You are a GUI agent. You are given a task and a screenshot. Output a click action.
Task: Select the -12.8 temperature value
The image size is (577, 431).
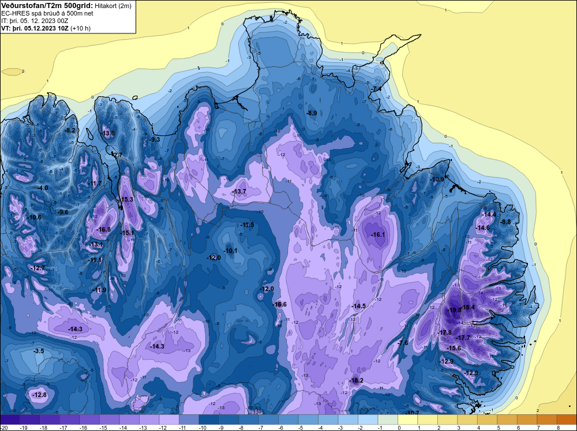(x=39, y=395)
